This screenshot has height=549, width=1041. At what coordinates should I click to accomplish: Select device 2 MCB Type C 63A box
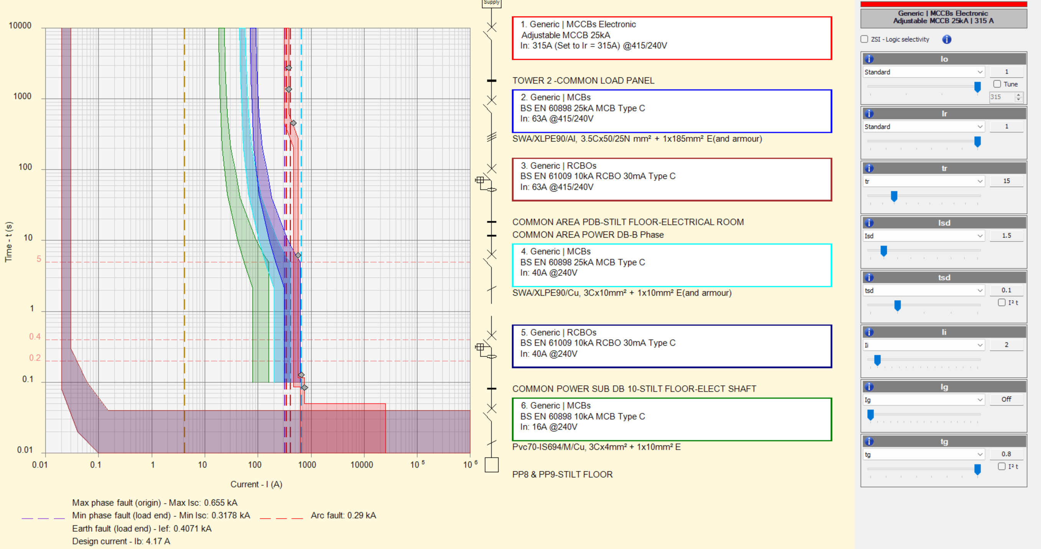672,111
